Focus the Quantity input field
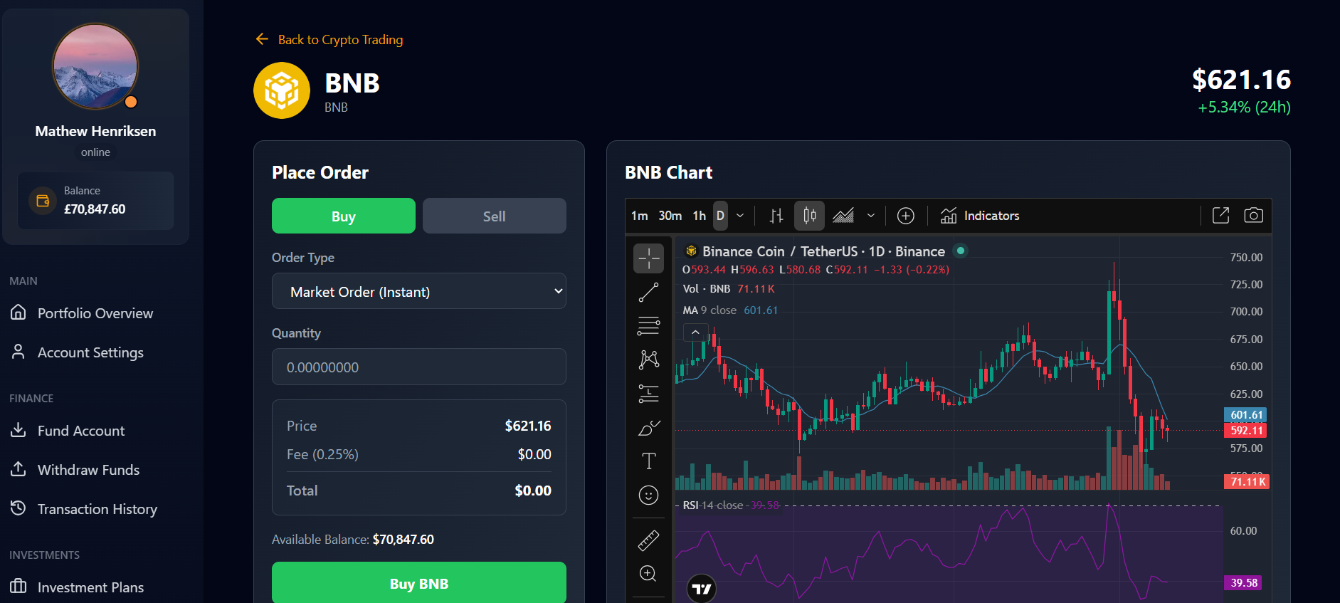The image size is (1340, 603). [419, 367]
